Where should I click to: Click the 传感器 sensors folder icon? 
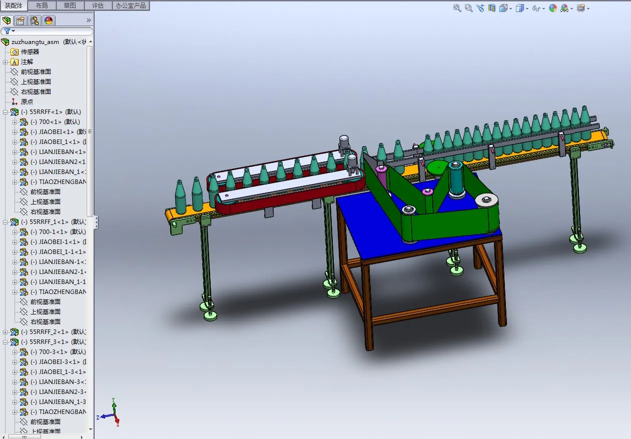point(15,52)
